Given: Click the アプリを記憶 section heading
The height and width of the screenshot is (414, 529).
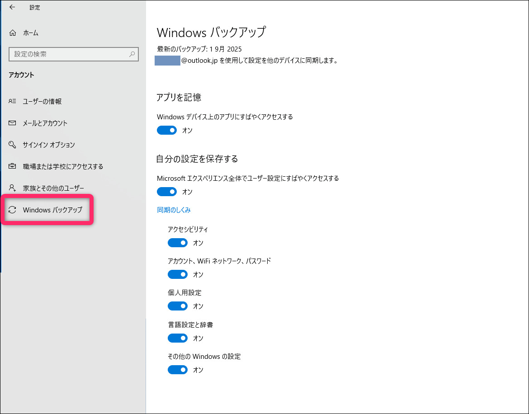Looking at the screenshot, I should pyautogui.click(x=179, y=98).
